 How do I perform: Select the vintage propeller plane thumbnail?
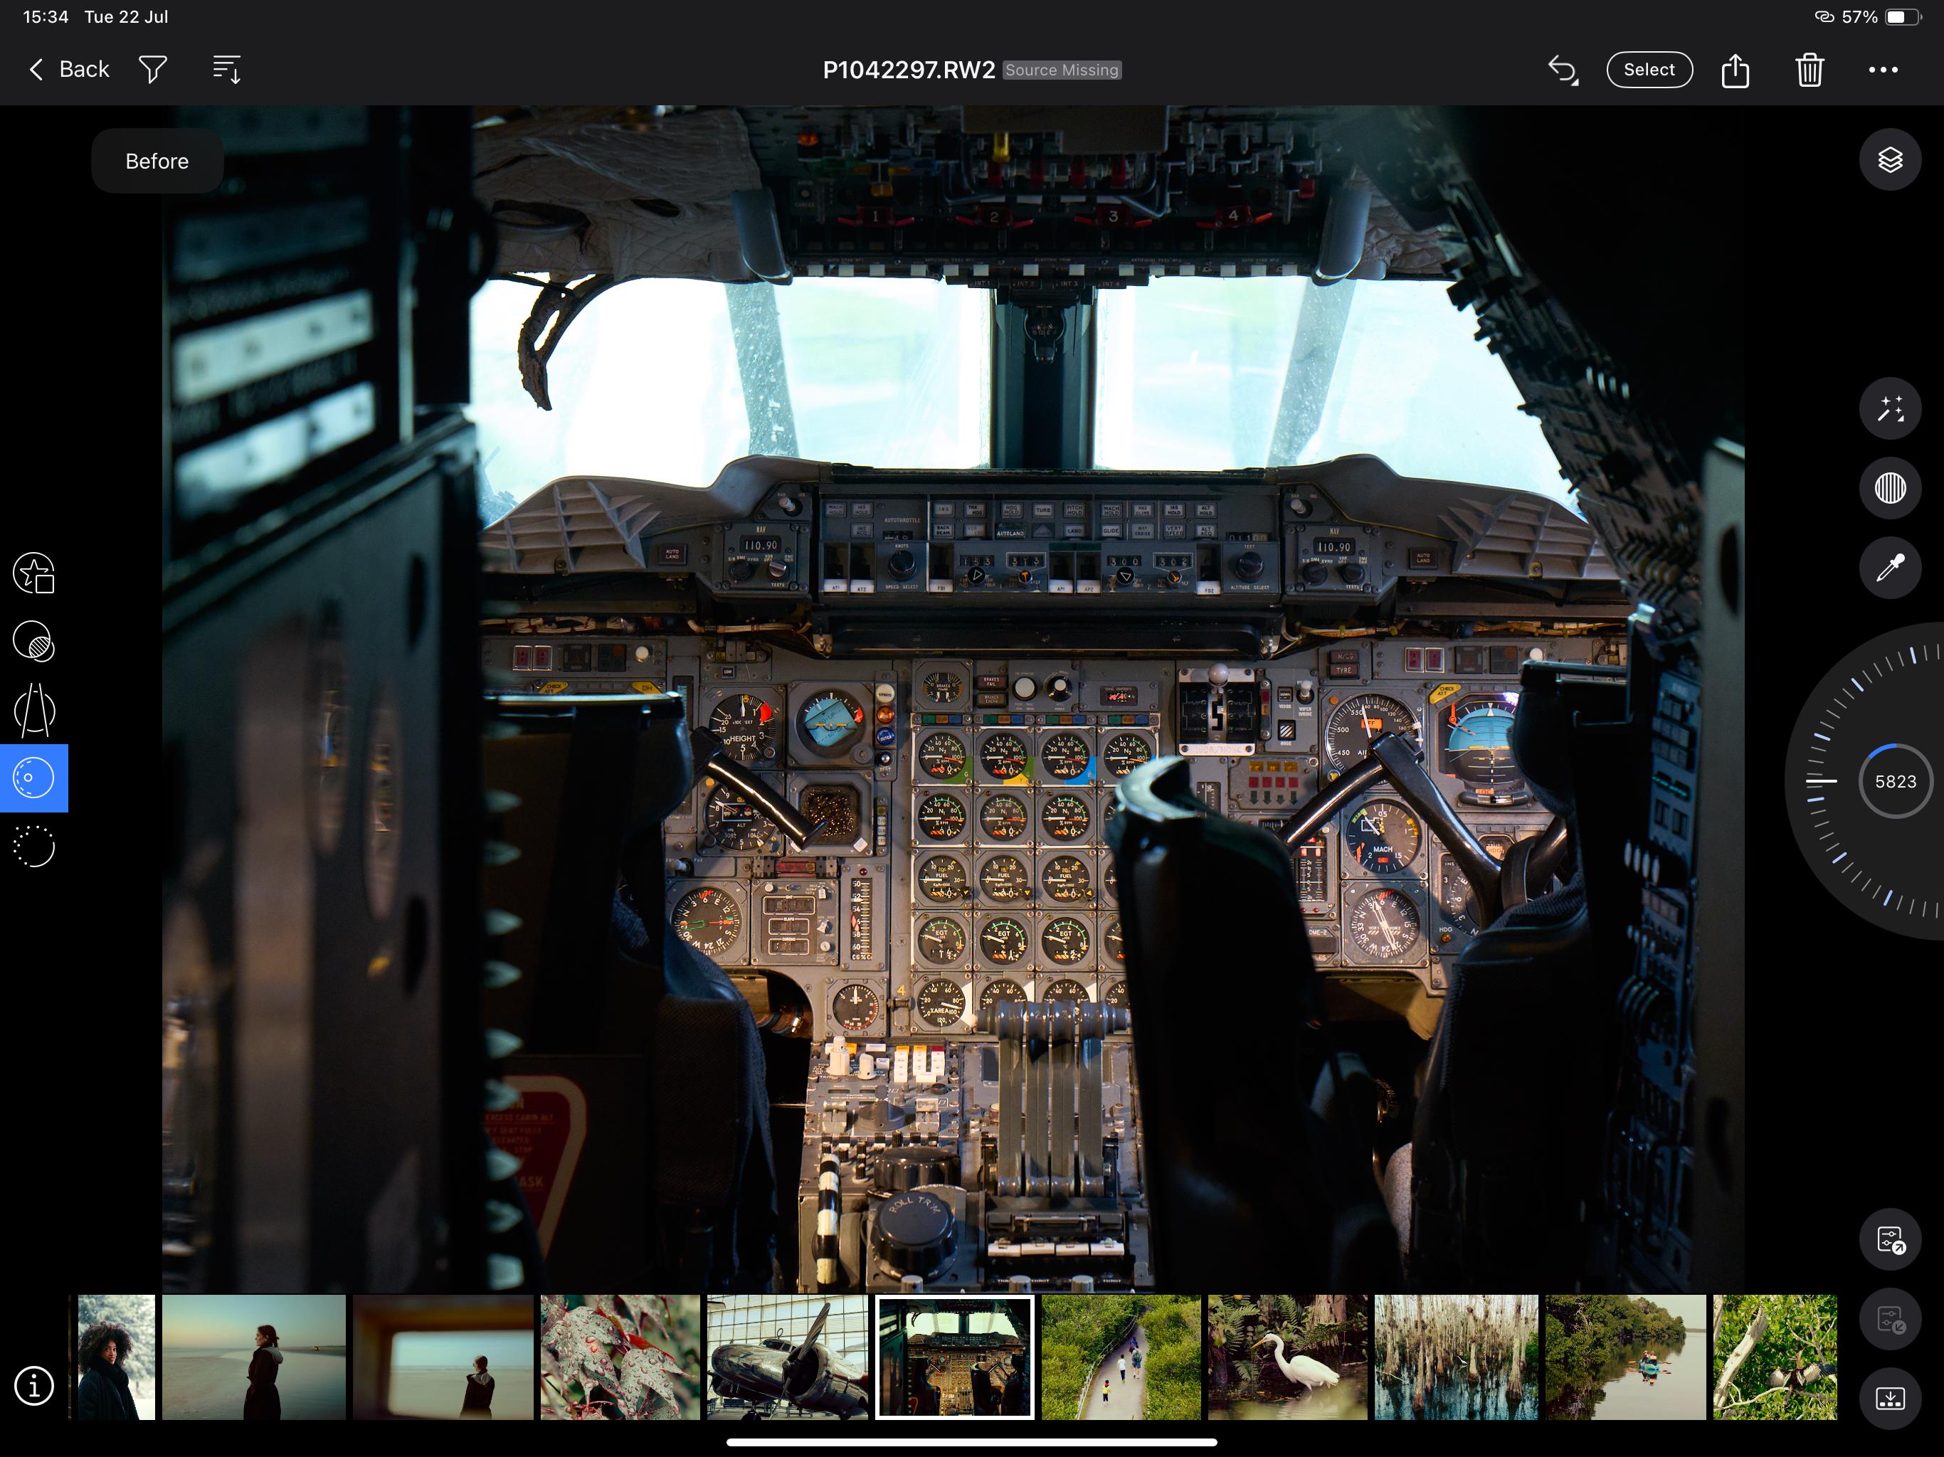[786, 1357]
